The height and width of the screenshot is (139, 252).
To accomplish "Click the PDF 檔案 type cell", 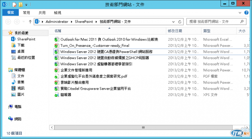I will click(210, 76).
